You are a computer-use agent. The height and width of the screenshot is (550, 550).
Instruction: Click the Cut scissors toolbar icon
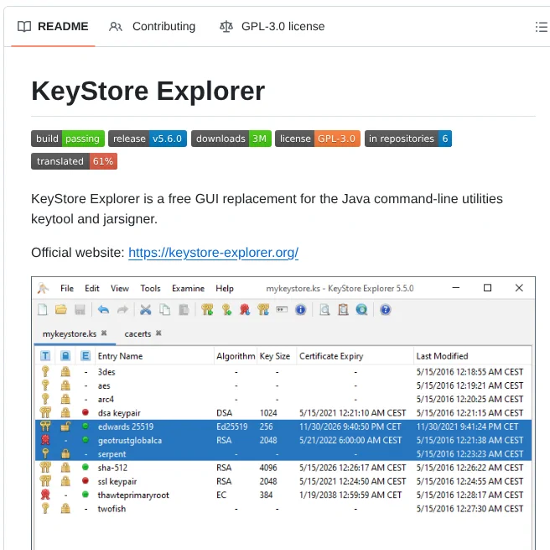click(x=145, y=310)
